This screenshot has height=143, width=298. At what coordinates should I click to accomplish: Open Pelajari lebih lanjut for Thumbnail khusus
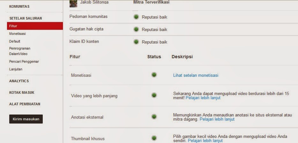[205, 141]
